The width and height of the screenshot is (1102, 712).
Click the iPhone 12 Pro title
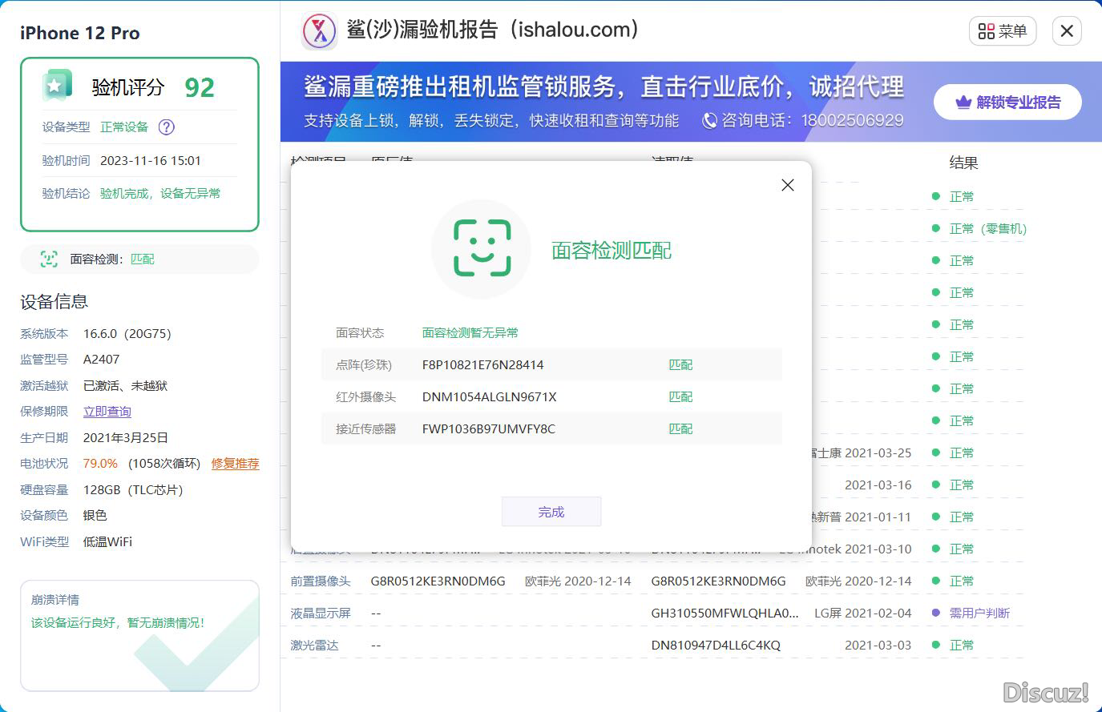[x=80, y=33]
